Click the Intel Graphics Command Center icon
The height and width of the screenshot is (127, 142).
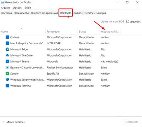pos(7,43)
